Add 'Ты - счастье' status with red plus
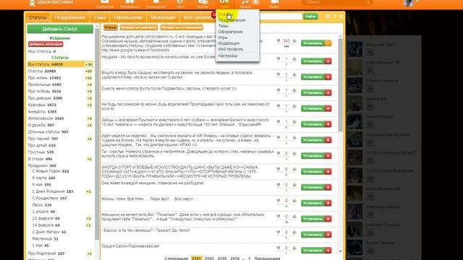This screenshot has height=260, width=463. [328, 156]
